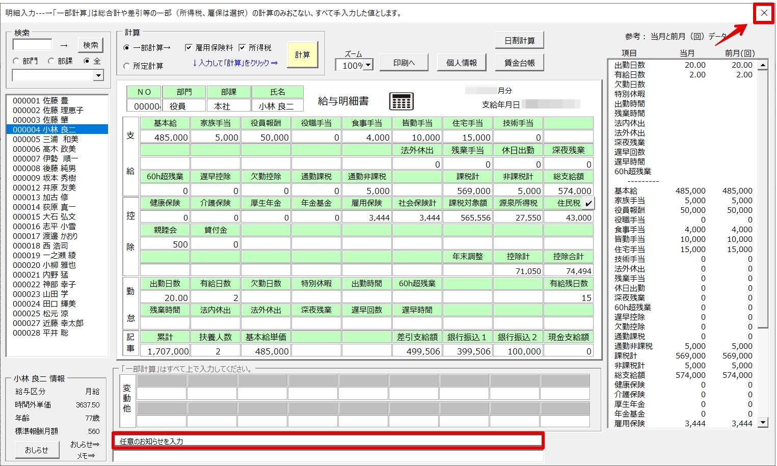Select employee 000005 三浦 和美
Screen dimensions: 777x466
point(46,140)
